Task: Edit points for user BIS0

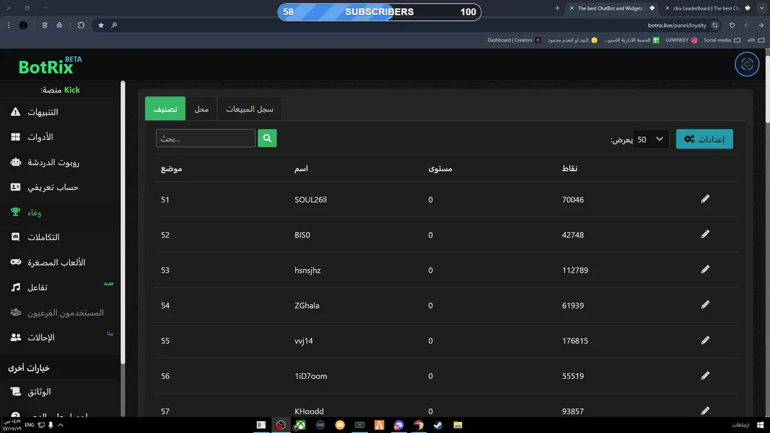Action: click(x=705, y=235)
